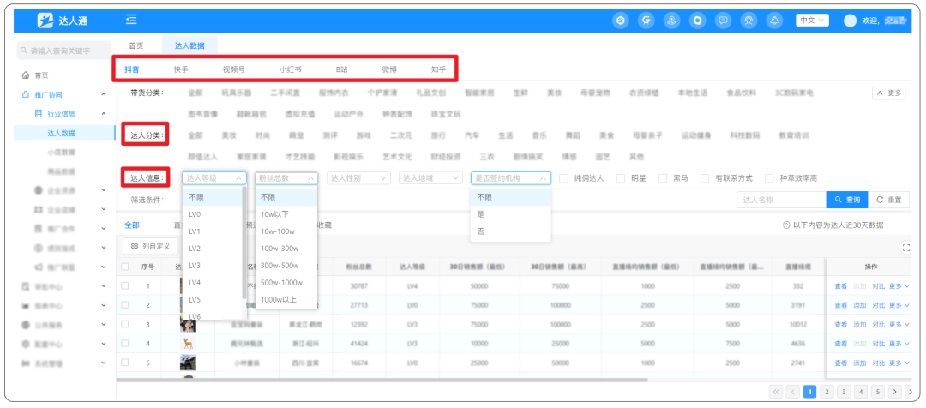
Task: Open the notification bell icon
Action: click(x=773, y=21)
